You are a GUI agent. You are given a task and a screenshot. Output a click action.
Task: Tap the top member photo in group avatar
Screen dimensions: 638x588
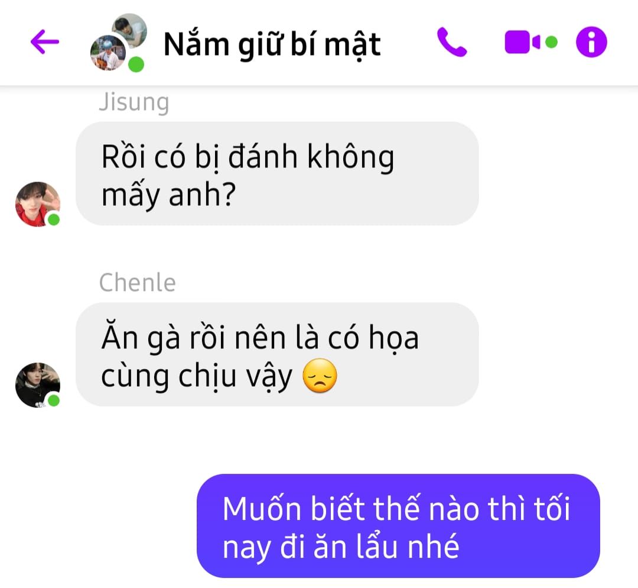pos(130,30)
